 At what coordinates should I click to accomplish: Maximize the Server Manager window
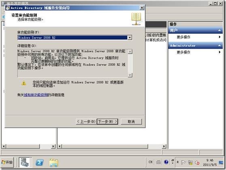(x=215, y=4)
